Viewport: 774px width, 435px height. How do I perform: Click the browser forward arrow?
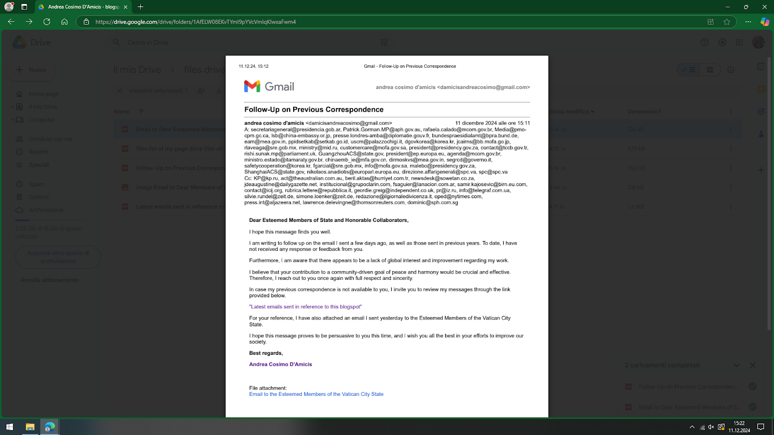29,22
